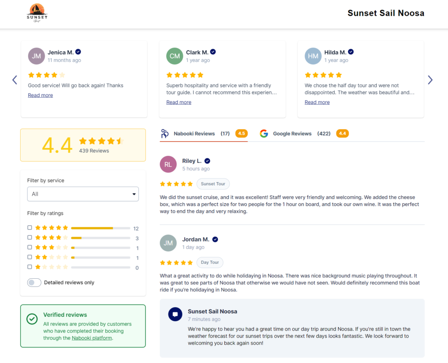The image size is (448, 363).
Task: Select the Nabooki Reviews tab
Action: (204, 134)
